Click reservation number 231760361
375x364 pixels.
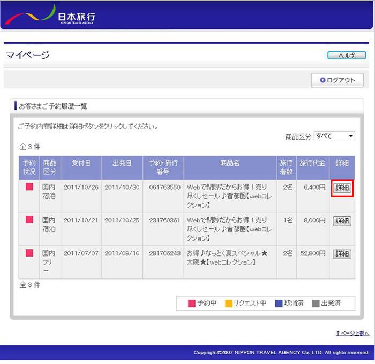164,220
